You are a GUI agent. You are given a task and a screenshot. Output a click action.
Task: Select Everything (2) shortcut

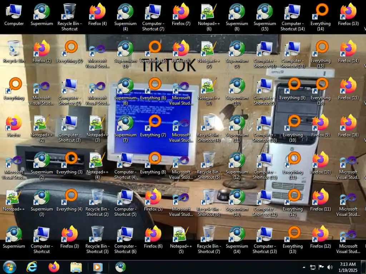70,51
